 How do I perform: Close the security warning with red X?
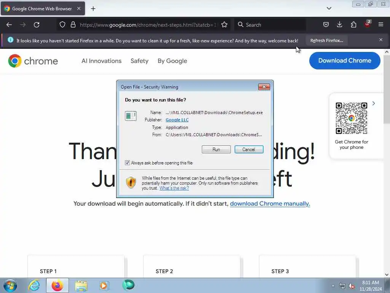pos(264,87)
